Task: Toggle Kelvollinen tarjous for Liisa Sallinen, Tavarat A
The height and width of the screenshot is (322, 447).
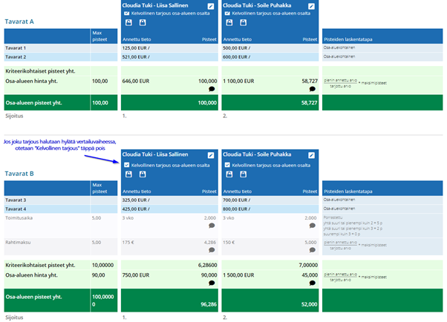Action: tap(127, 13)
